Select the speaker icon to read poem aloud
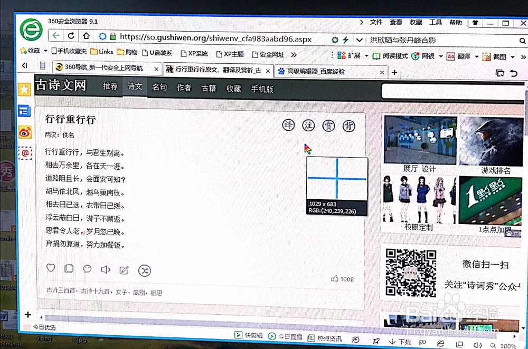Image resolution: width=528 pixels, height=349 pixels. point(106,269)
